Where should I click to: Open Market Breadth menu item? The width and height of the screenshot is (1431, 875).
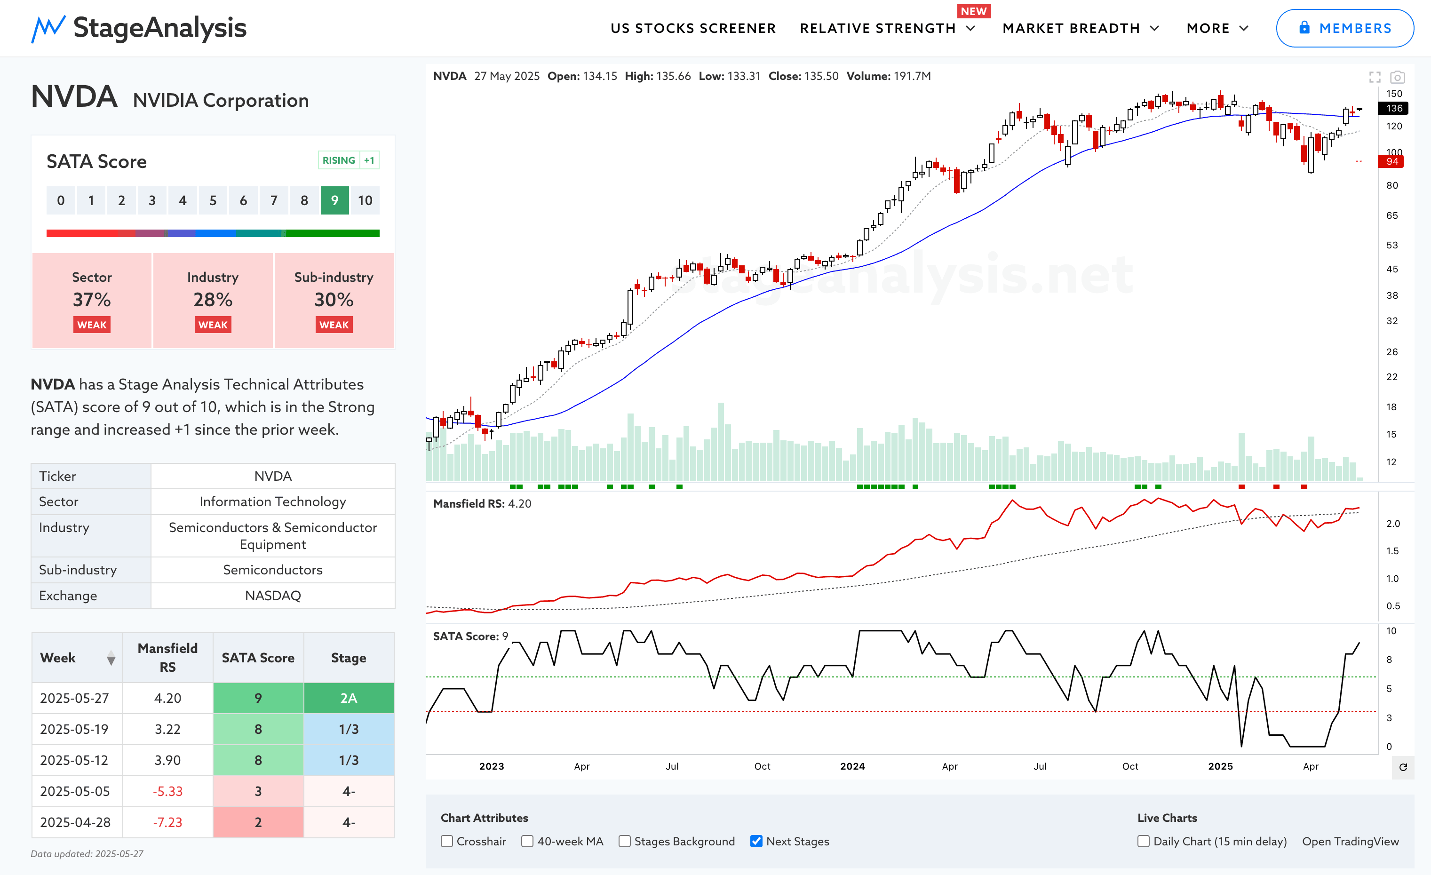pos(1071,28)
